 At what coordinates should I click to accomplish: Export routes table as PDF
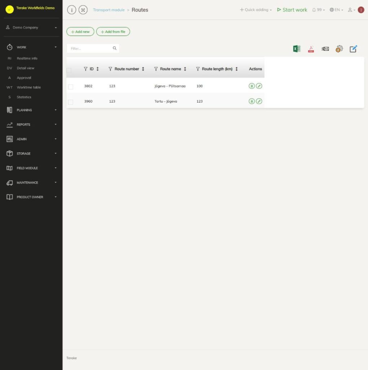311,49
